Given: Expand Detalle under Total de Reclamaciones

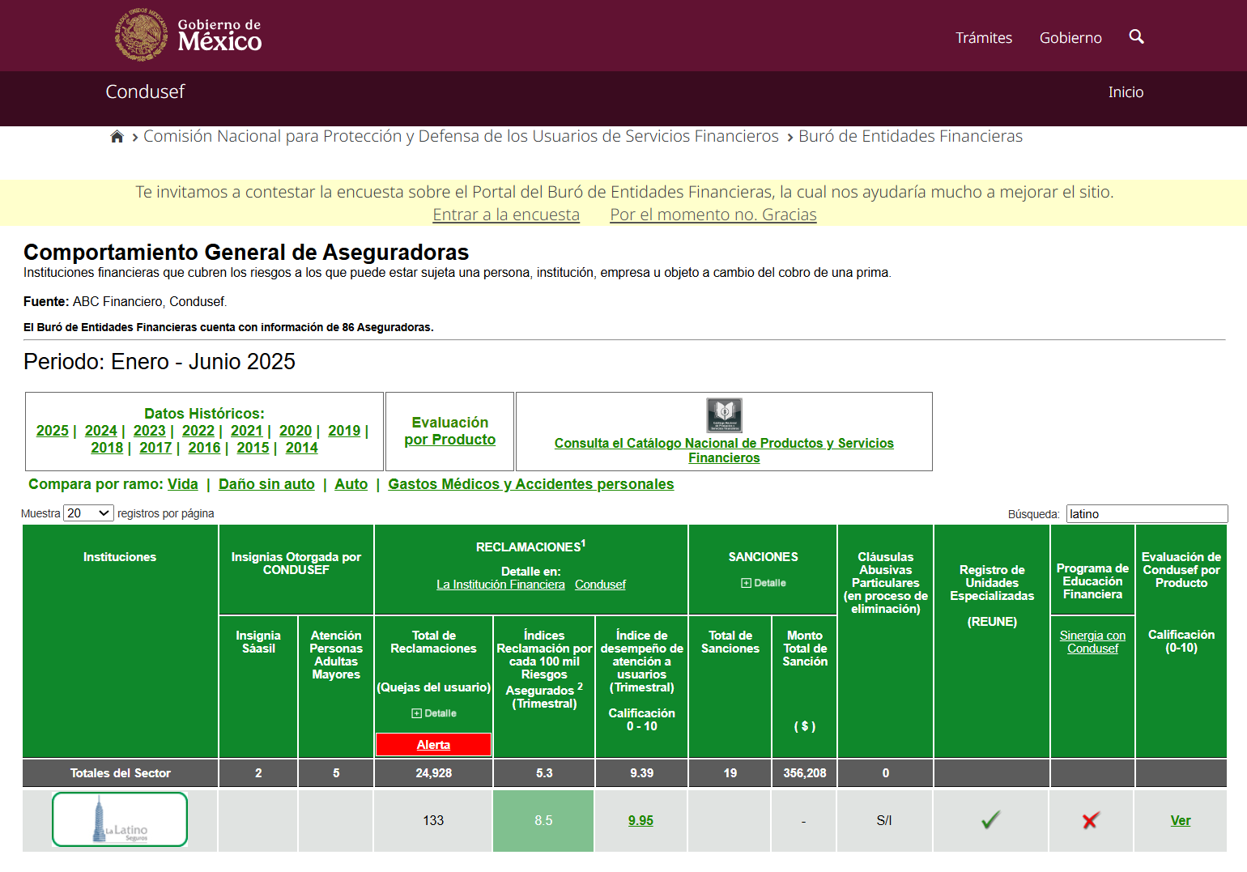Looking at the screenshot, I should [433, 713].
